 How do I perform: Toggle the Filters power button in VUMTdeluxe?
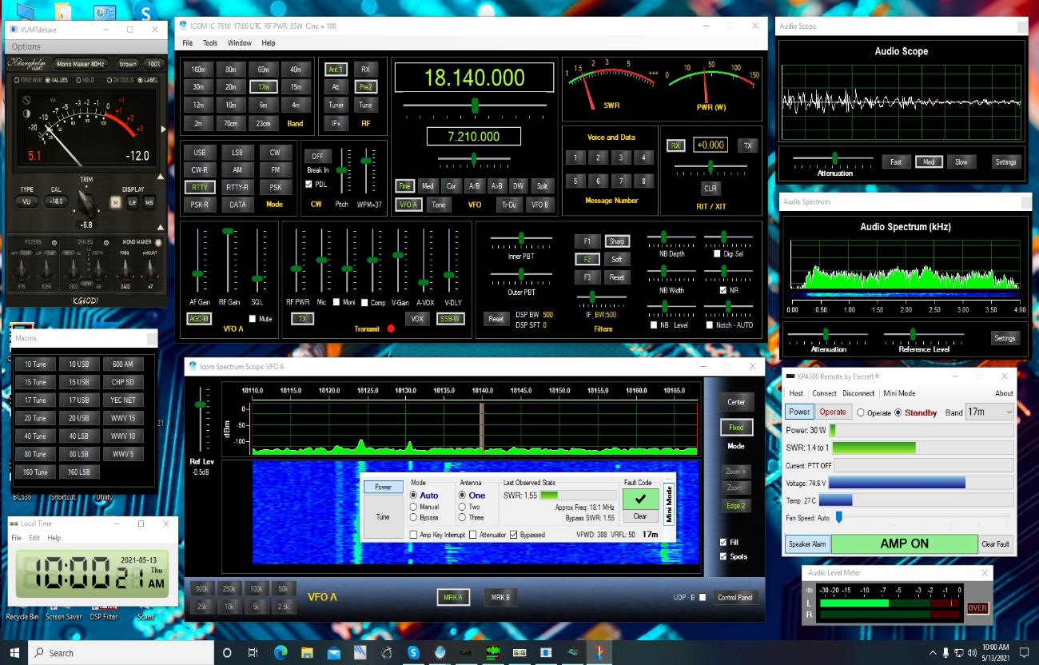[54, 242]
